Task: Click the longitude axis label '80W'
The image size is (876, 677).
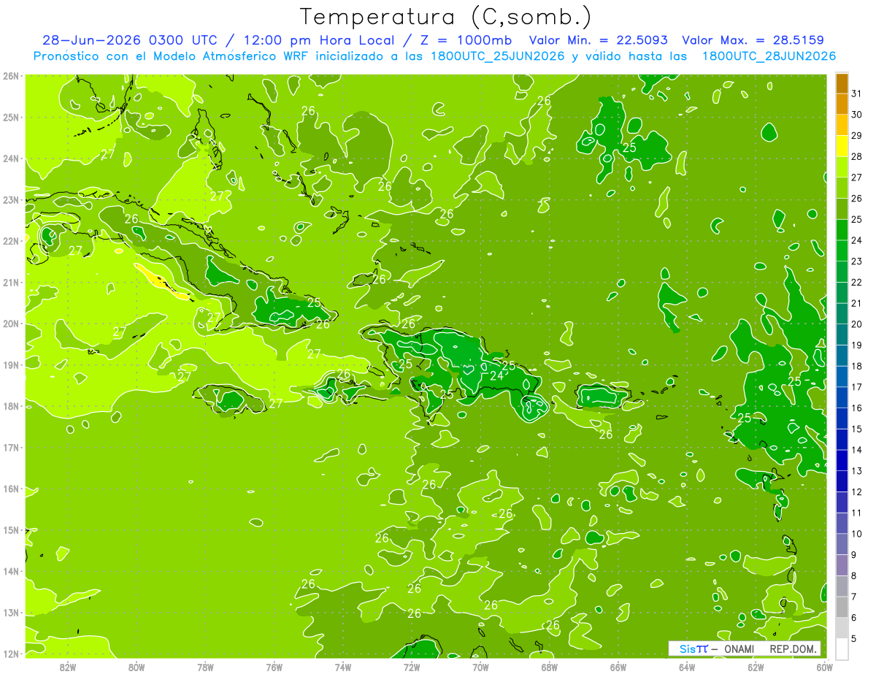Action: (x=137, y=667)
